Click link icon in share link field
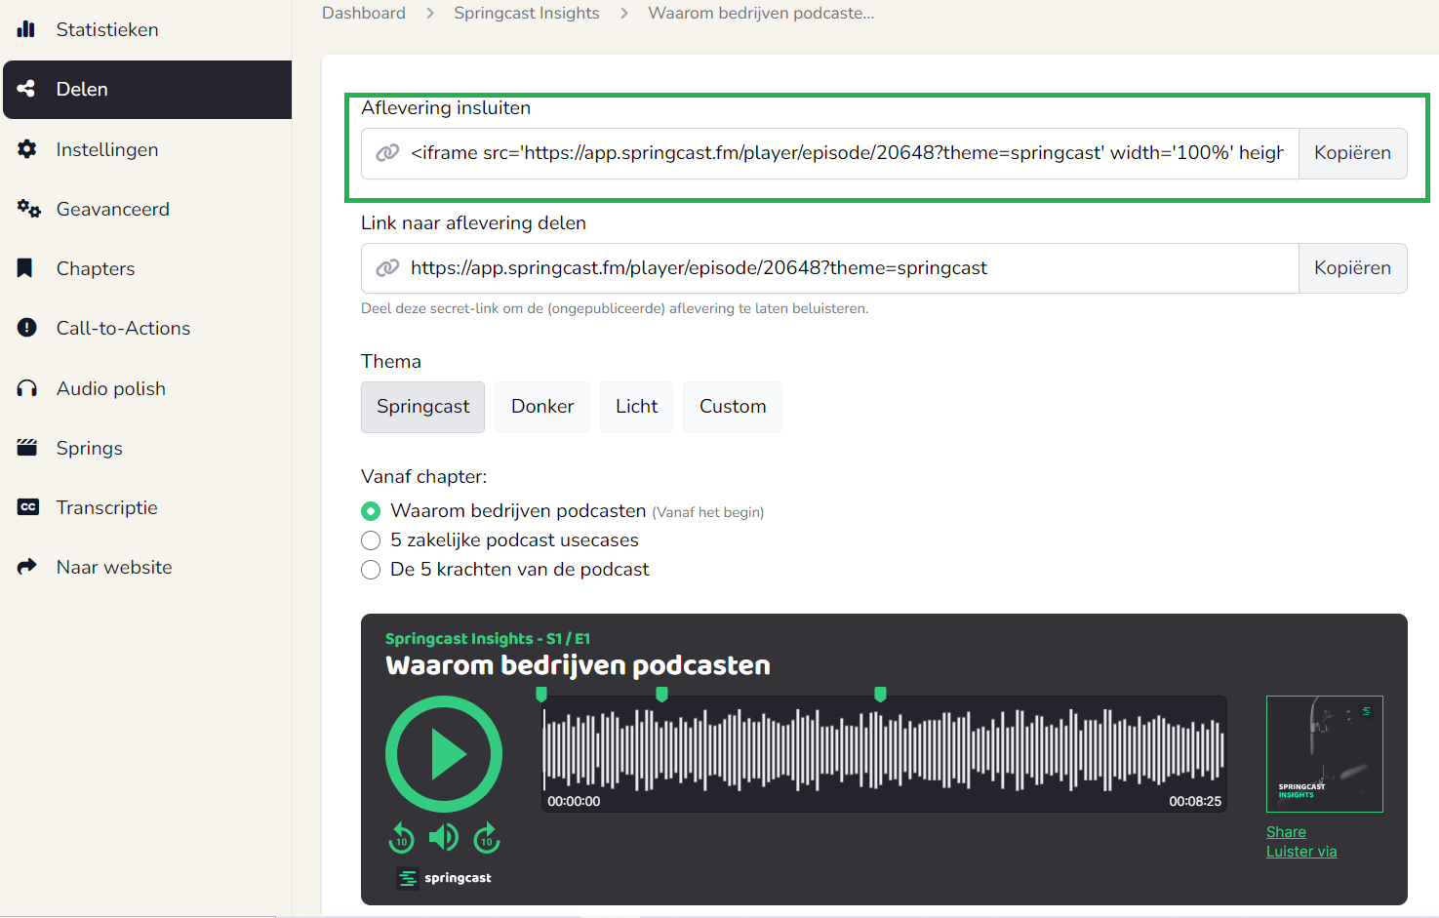 click(387, 268)
